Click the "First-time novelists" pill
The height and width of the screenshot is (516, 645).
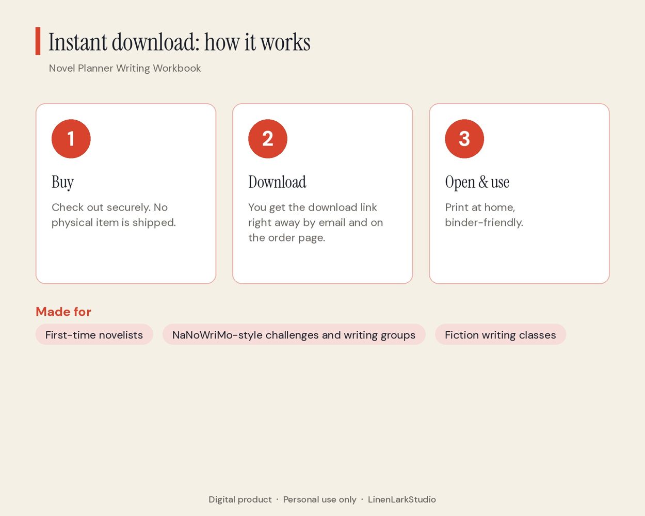coord(94,334)
